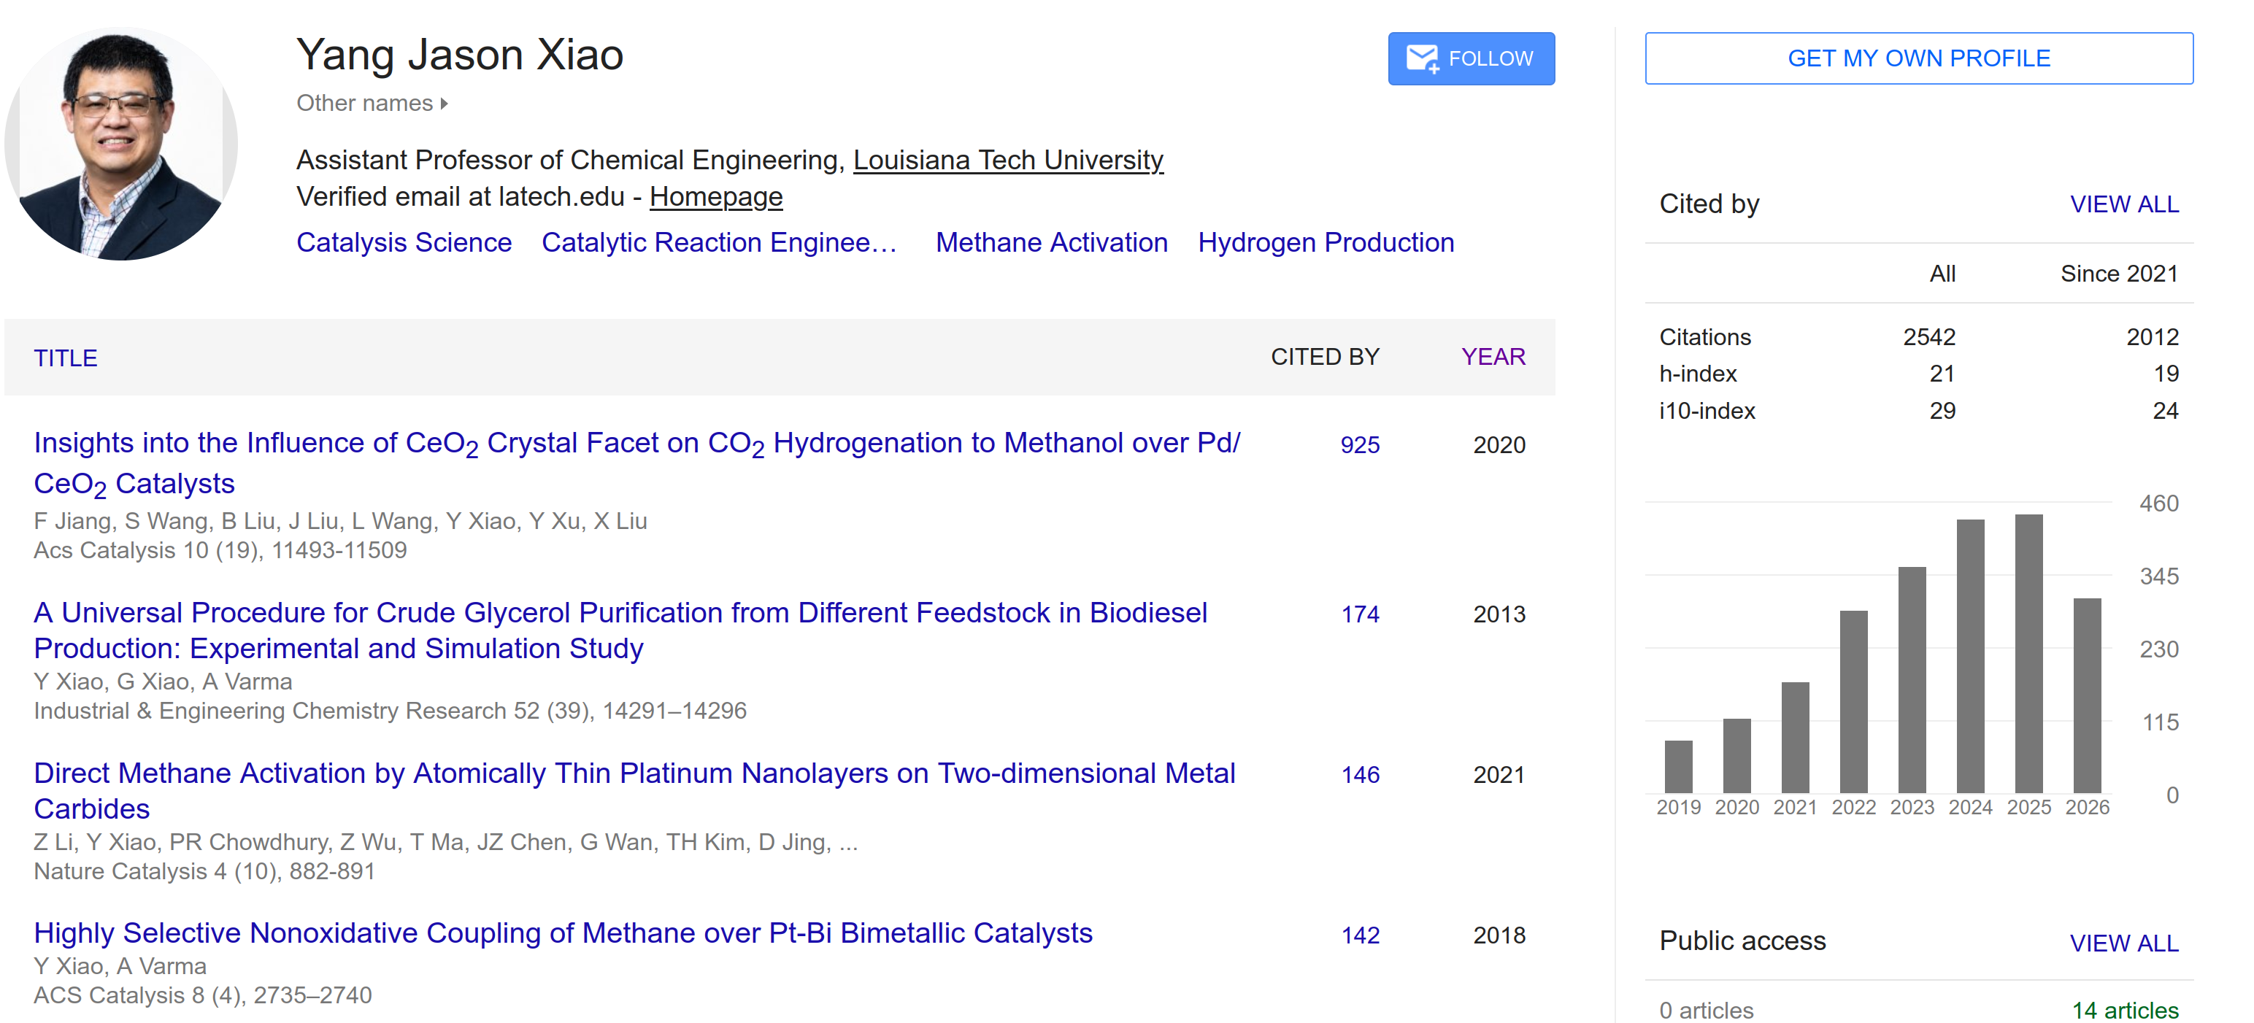Click the Citations metric label
The width and height of the screenshot is (2254, 1023).
click(1704, 336)
